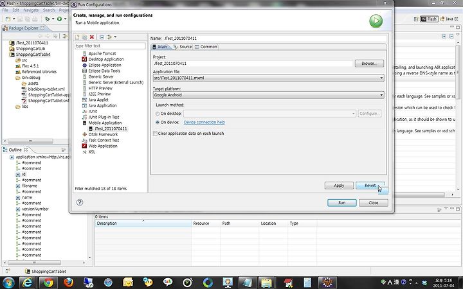463x289 pixels.
Task: Select HTTP Preview configuration type
Action: click(100, 88)
